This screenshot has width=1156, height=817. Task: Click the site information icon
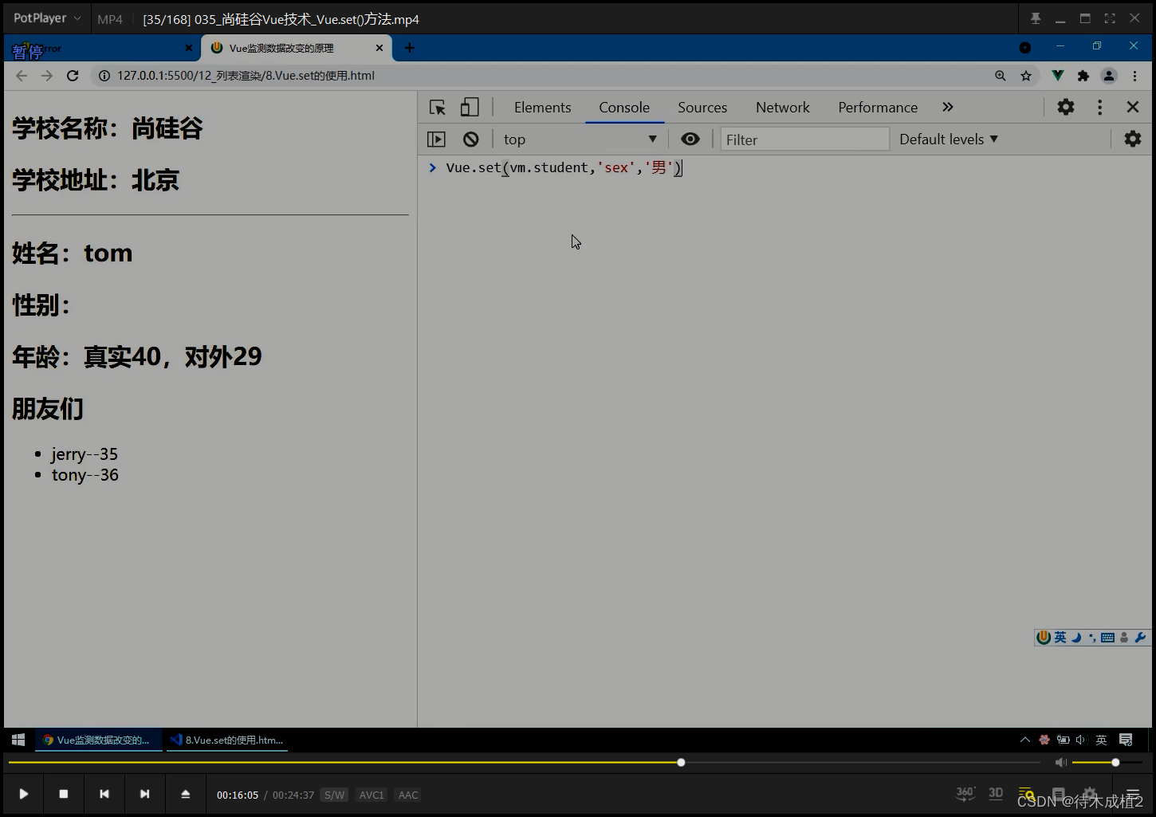[x=104, y=76]
